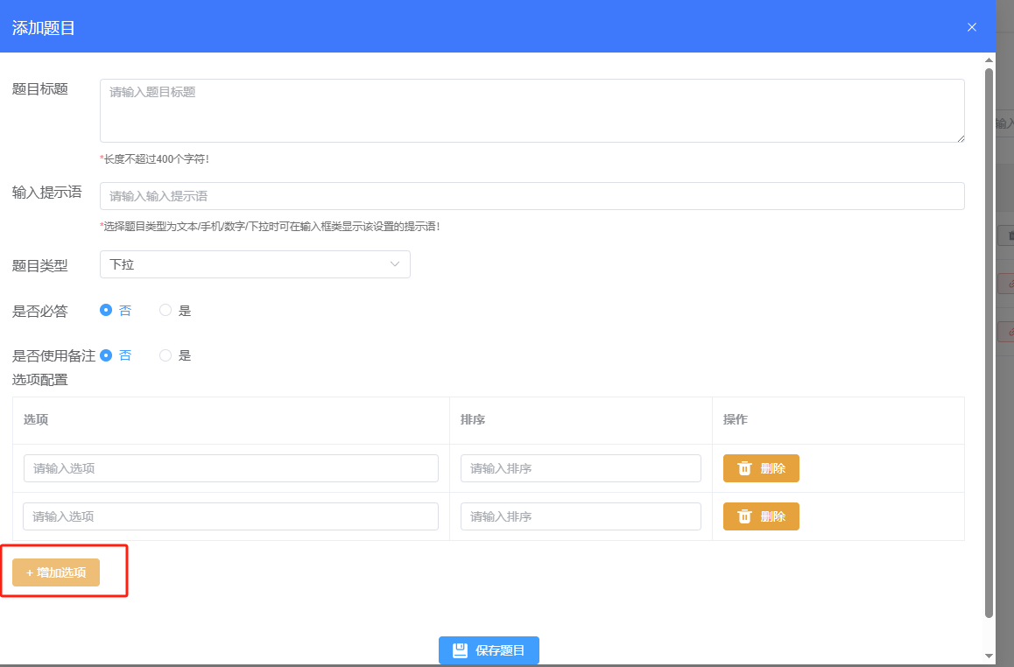
Task: Click the 长度不超过400个字符 hint text
Action: pyautogui.click(x=155, y=159)
